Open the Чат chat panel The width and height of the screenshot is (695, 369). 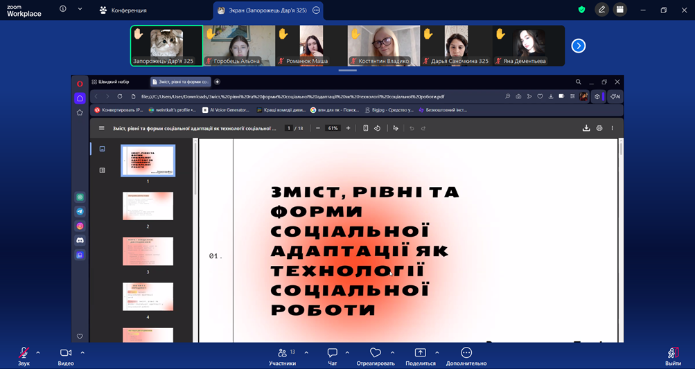(x=332, y=353)
